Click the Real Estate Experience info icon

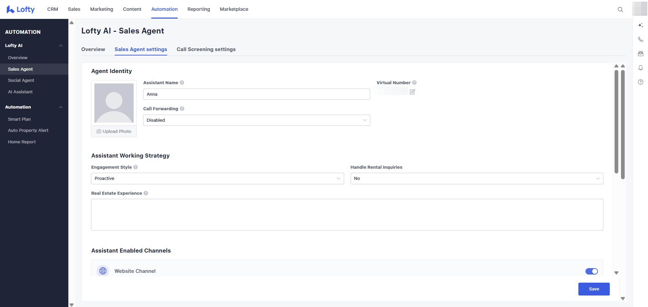pos(146,193)
